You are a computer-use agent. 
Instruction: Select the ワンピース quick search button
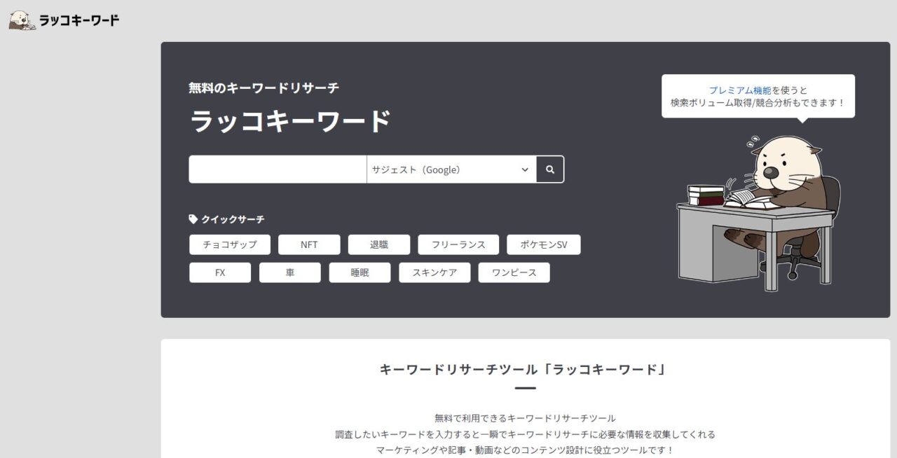pyautogui.click(x=514, y=272)
